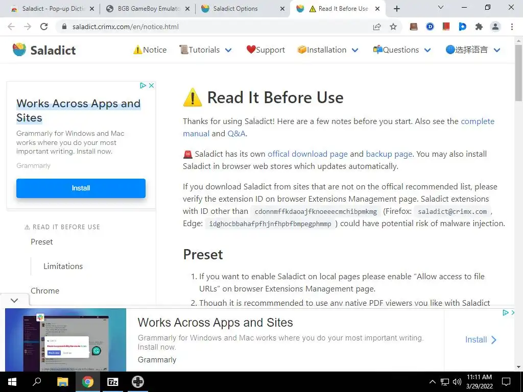This screenshot has height=392, width=523.
Task: Close the BGB GameBoy Emulator tab
Action: point(187,9)
